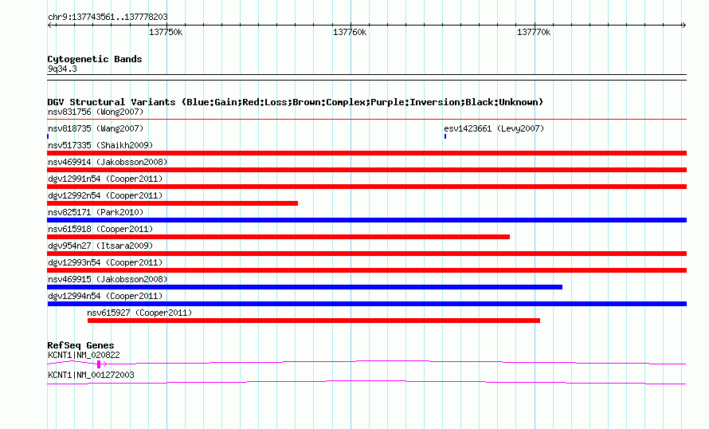Click the left arrow of the ruler
The width and height of the screenshot is (709, 429).
49,25
